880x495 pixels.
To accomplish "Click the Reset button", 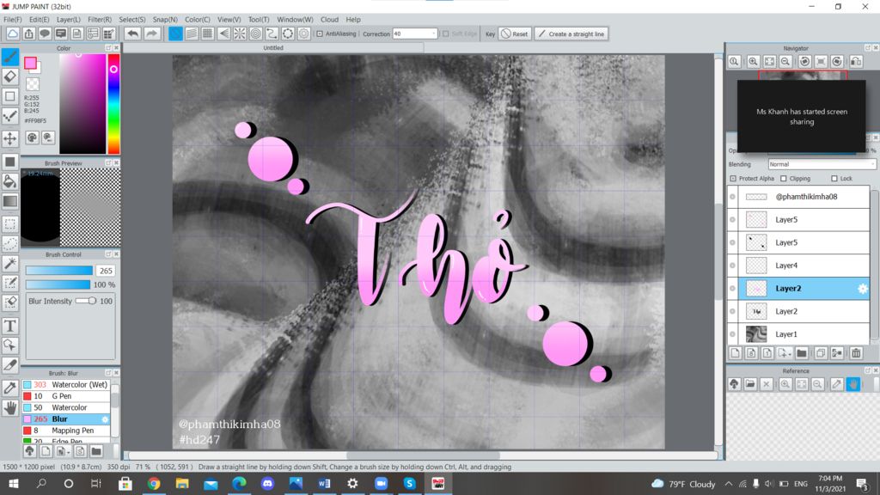I will pos(515,34).
